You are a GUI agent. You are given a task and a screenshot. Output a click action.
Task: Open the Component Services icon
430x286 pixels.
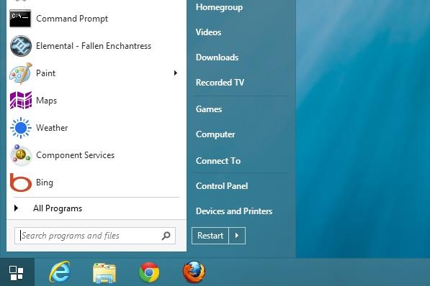click(x=21, y=155)
